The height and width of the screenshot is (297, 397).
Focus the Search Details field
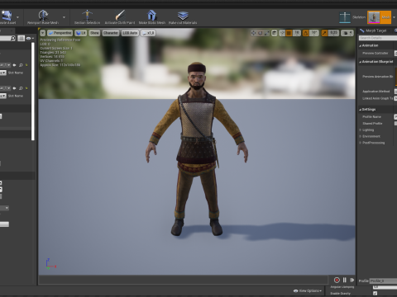click(378, 38)
